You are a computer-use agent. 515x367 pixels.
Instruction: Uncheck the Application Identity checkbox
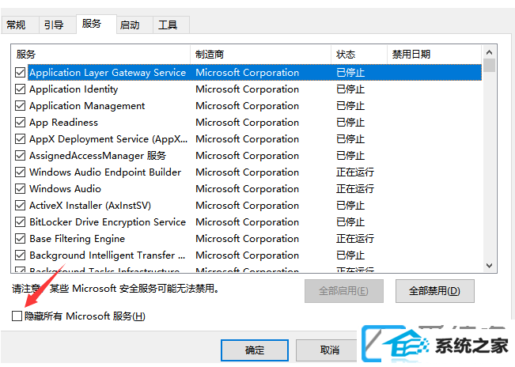[20, 89]
